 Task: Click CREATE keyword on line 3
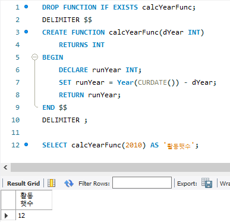[55, 32]
